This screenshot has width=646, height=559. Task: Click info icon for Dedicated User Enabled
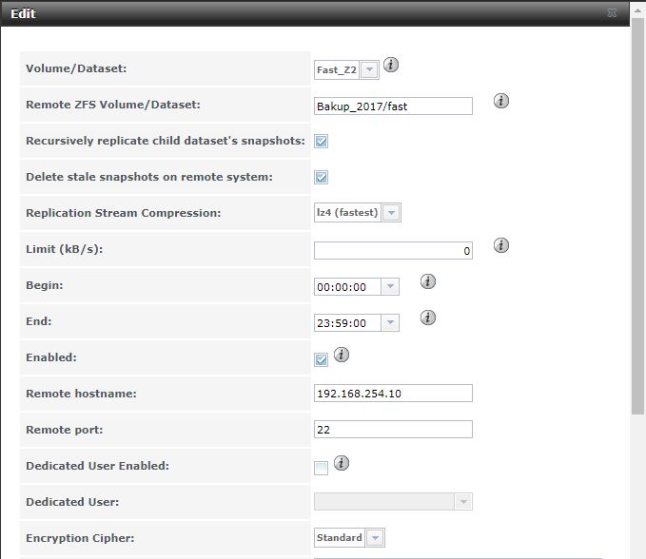[342, 463]
